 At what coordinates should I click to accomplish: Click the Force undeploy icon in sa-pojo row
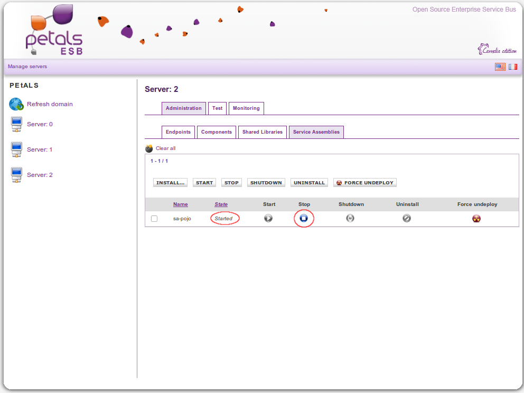pyautogui.click(x=476, y=219)
